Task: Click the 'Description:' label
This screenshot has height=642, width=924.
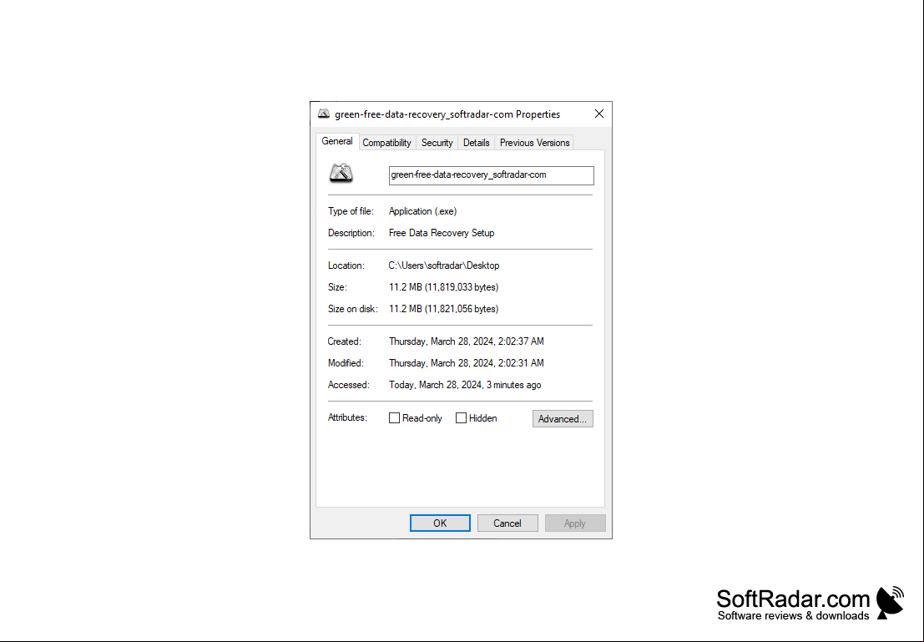Action: [x=351, y=233]
